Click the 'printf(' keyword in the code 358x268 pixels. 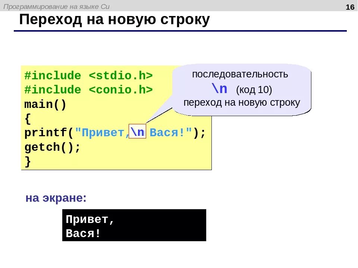click(x=48, y=133)
